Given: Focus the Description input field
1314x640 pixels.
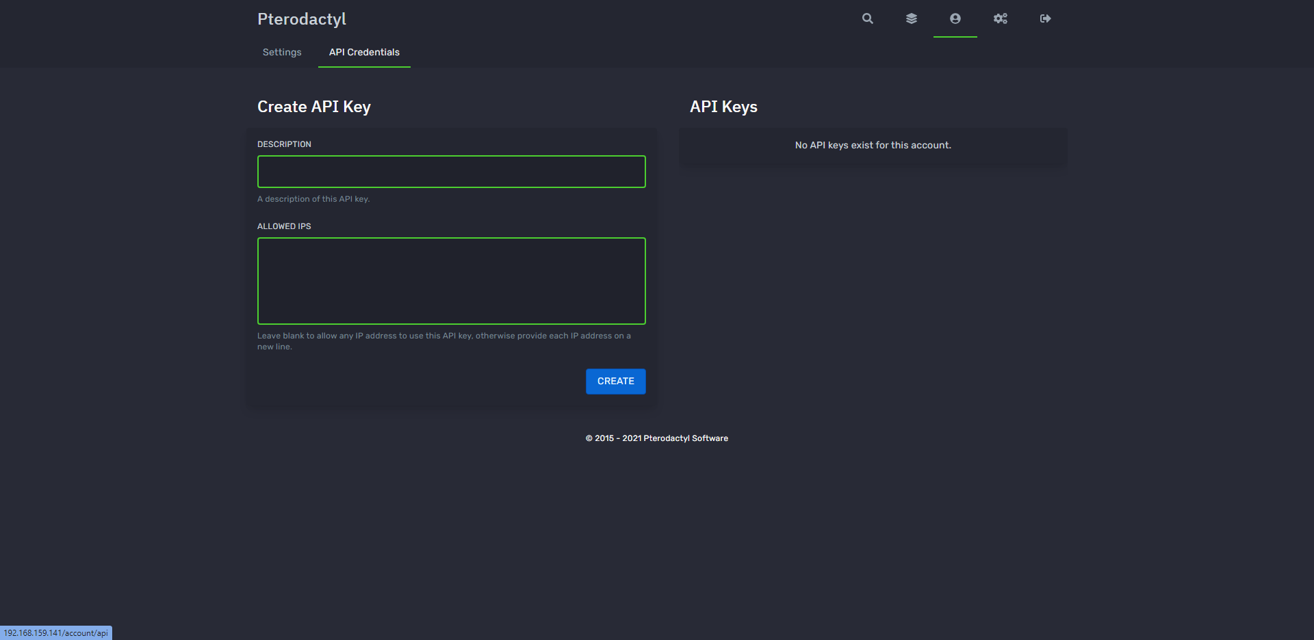Looking at the screenshot, I should click(x=452, y=172).
